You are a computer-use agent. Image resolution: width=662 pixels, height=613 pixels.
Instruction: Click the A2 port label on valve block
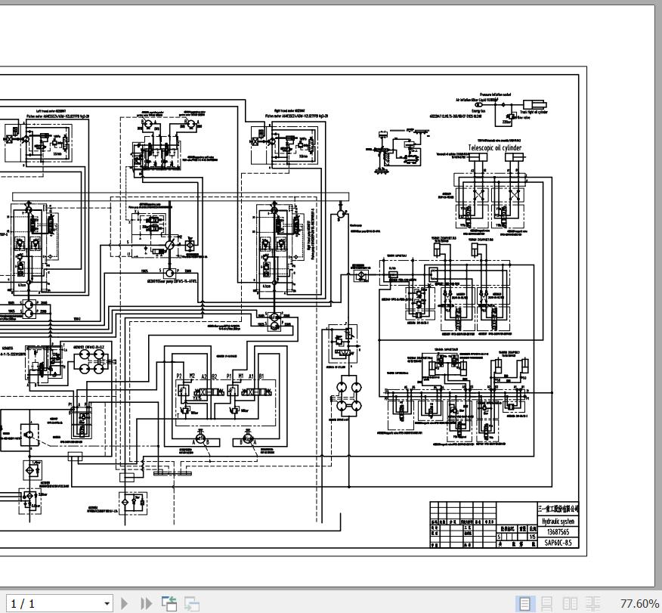coord(203,376)
